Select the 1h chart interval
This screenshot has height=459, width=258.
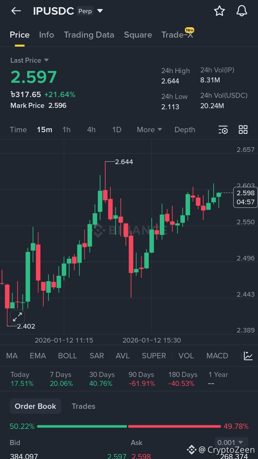click(67, 130)
